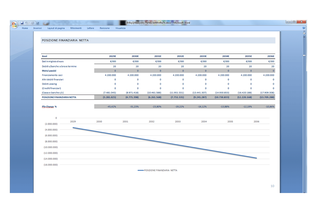Click the chart legend POSIZIONE FINANZIARIA NETTA
The height and width of the screenshot is (213, 317).
157,170
